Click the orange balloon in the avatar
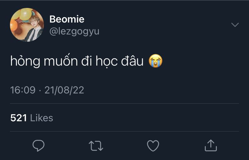Screen dimensions: 249x160 click(x=14, y=25)
